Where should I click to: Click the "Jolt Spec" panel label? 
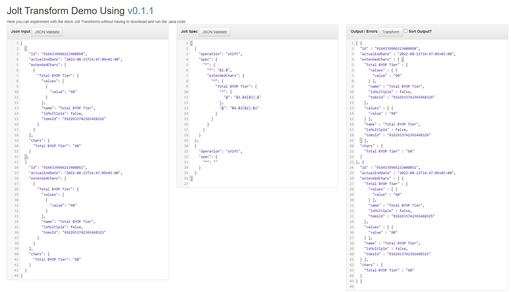(189, 31)
